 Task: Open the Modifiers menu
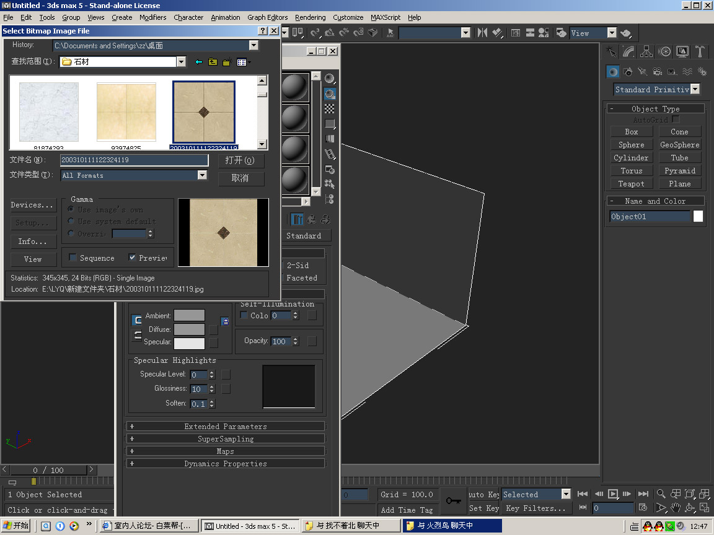(x=153, y=17)
